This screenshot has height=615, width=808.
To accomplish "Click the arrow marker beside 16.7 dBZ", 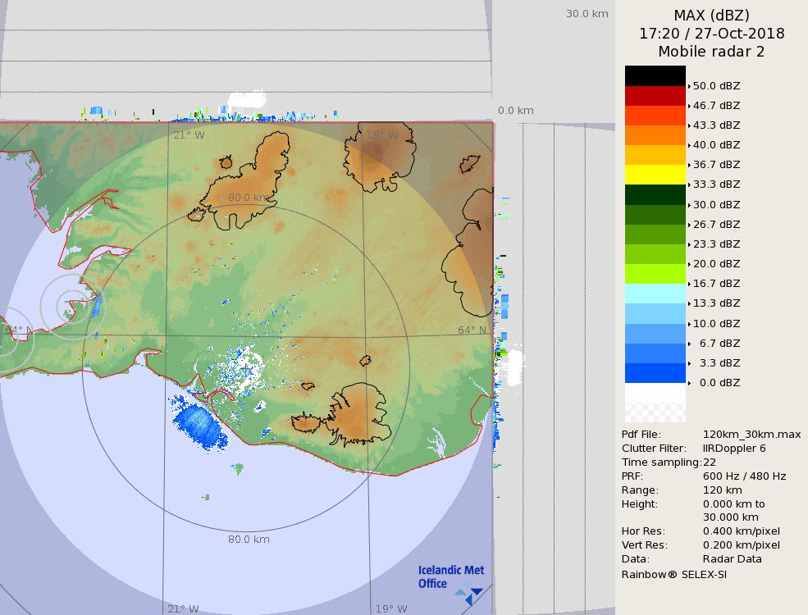I will click(x=689, y=284).
